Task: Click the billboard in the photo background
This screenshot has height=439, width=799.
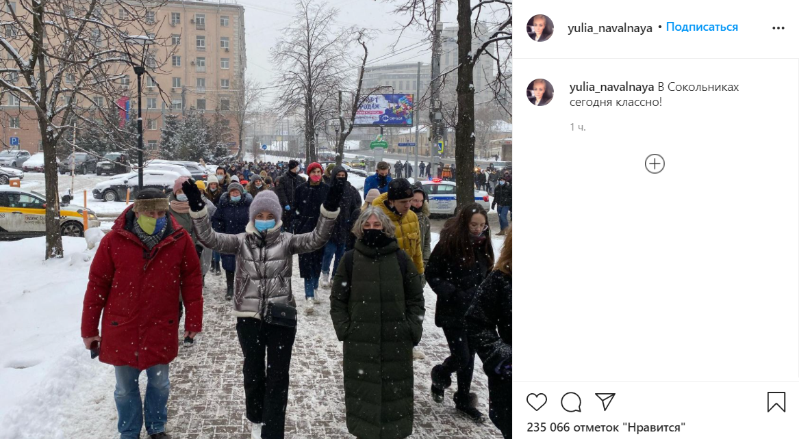Action: tap(383, 110)
